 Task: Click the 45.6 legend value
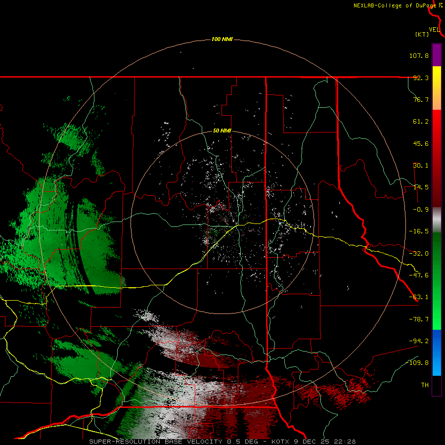421,143
